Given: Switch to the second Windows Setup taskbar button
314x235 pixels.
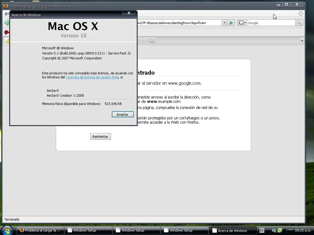Looking at the screenshot, I should [136, 230].
